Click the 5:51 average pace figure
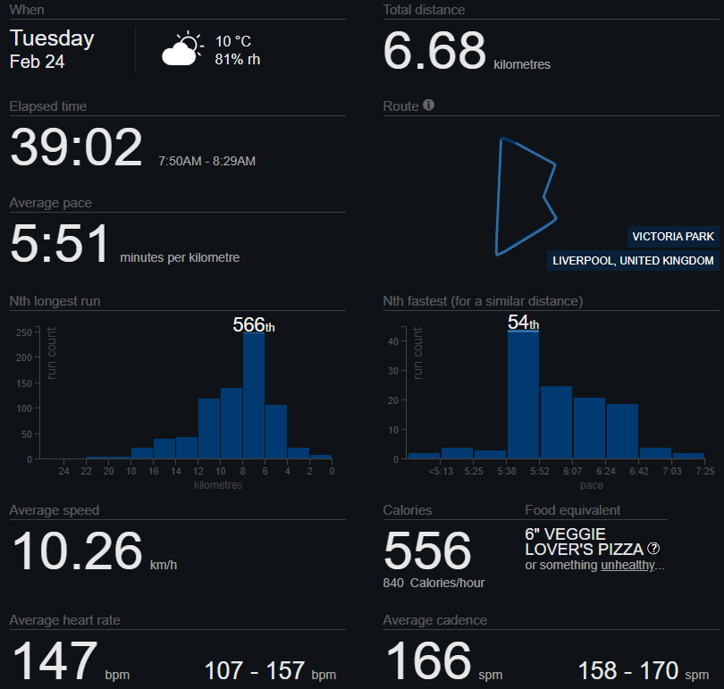 point(60,245)
